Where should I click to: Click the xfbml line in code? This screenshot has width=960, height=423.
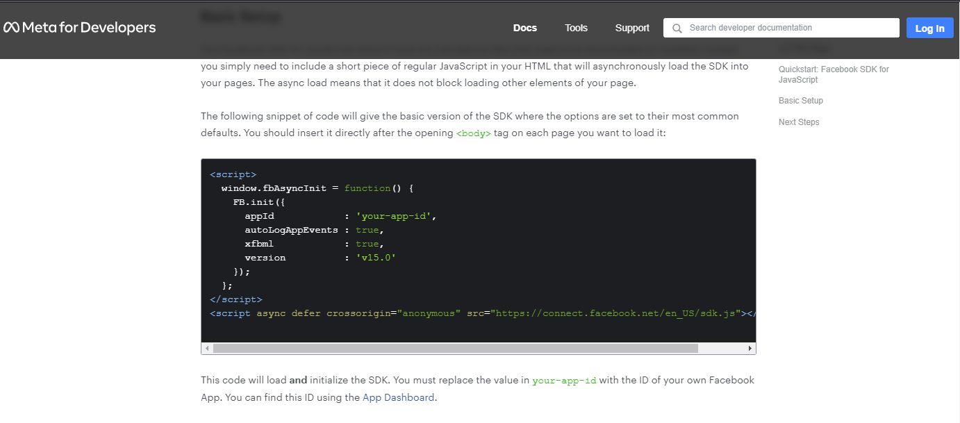[x=314, y=244]
